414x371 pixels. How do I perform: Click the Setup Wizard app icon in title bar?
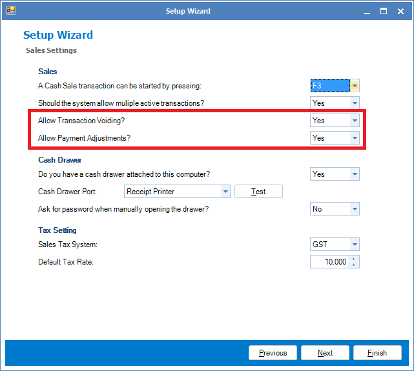[10, 10]
